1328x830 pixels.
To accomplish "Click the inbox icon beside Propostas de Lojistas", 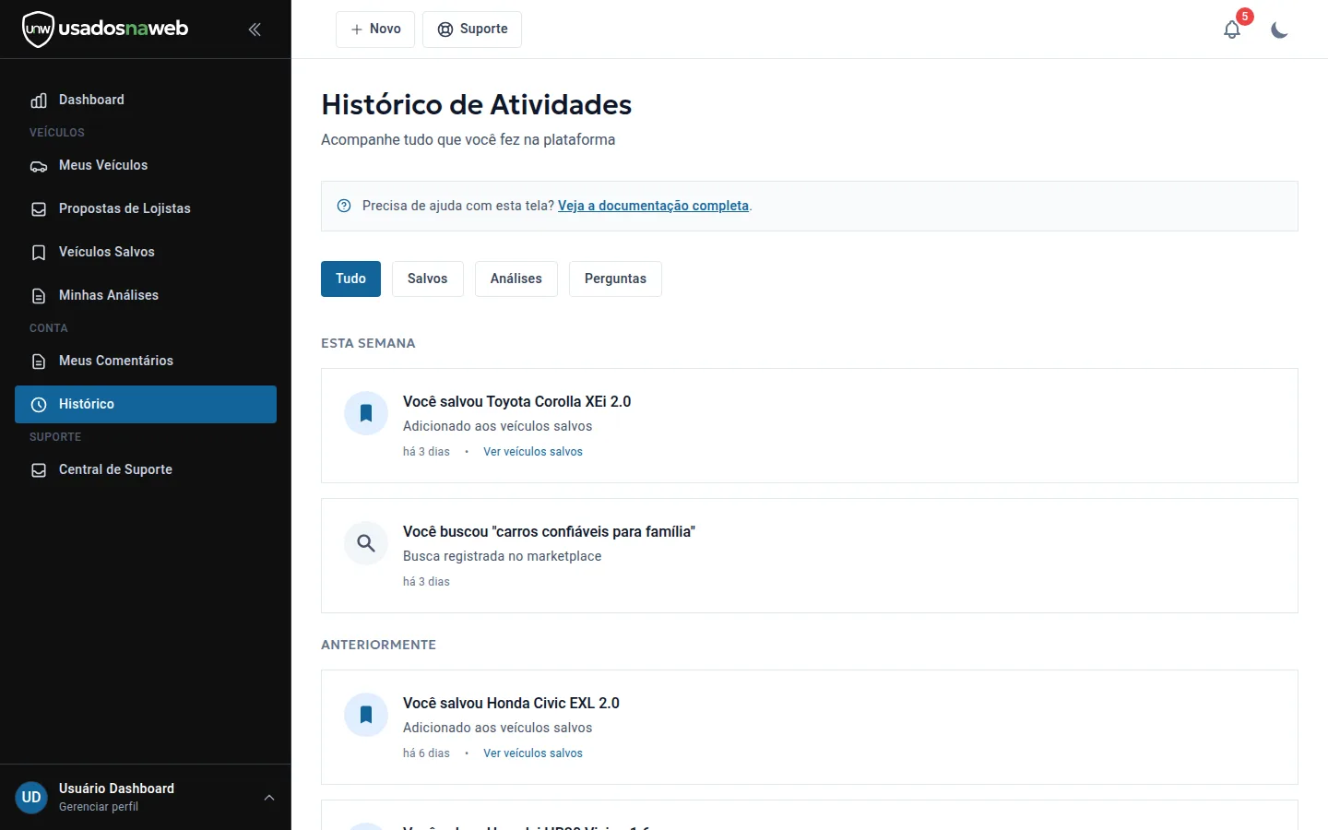I will tap(39, 209).
